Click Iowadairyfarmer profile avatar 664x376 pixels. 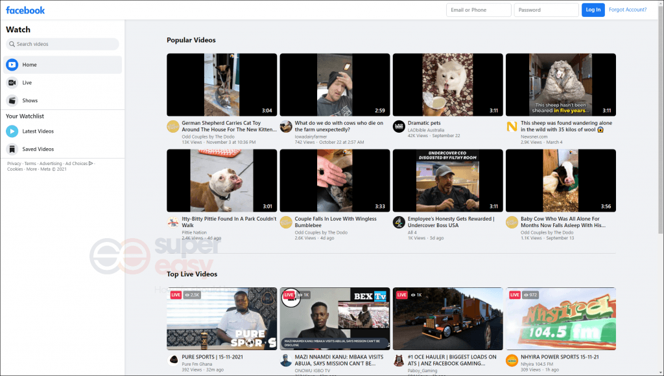pos(286,126)
